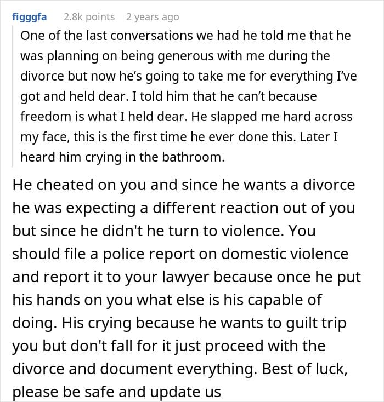Click the 2.8k points score label
Image resolution: width=384 pixels, height=402 pixels.
click(x=89, y=17)
